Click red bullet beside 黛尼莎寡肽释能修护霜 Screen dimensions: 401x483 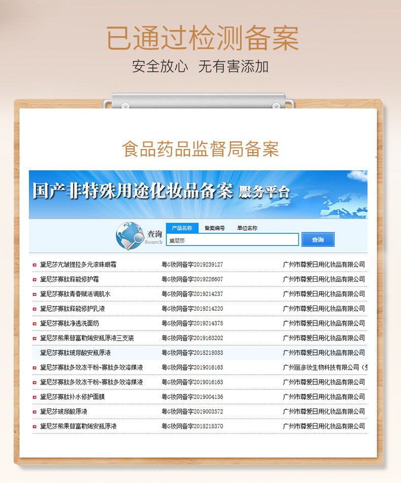click(x=35, y=280)
